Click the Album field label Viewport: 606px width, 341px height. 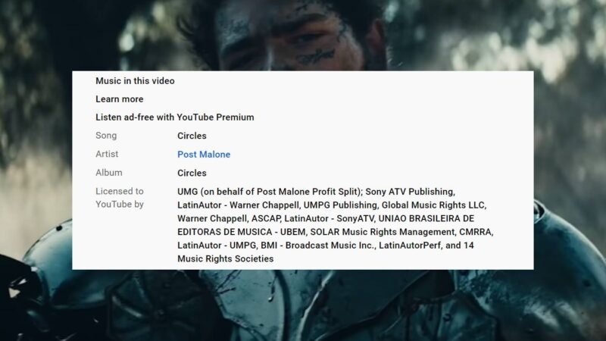pyautogui.click(x=108, y=173)
